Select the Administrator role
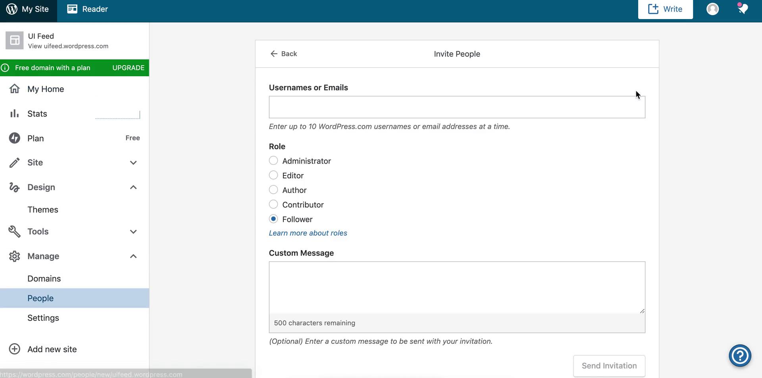Viewport: 762px width, 378px height. click(x=273, y=160)
